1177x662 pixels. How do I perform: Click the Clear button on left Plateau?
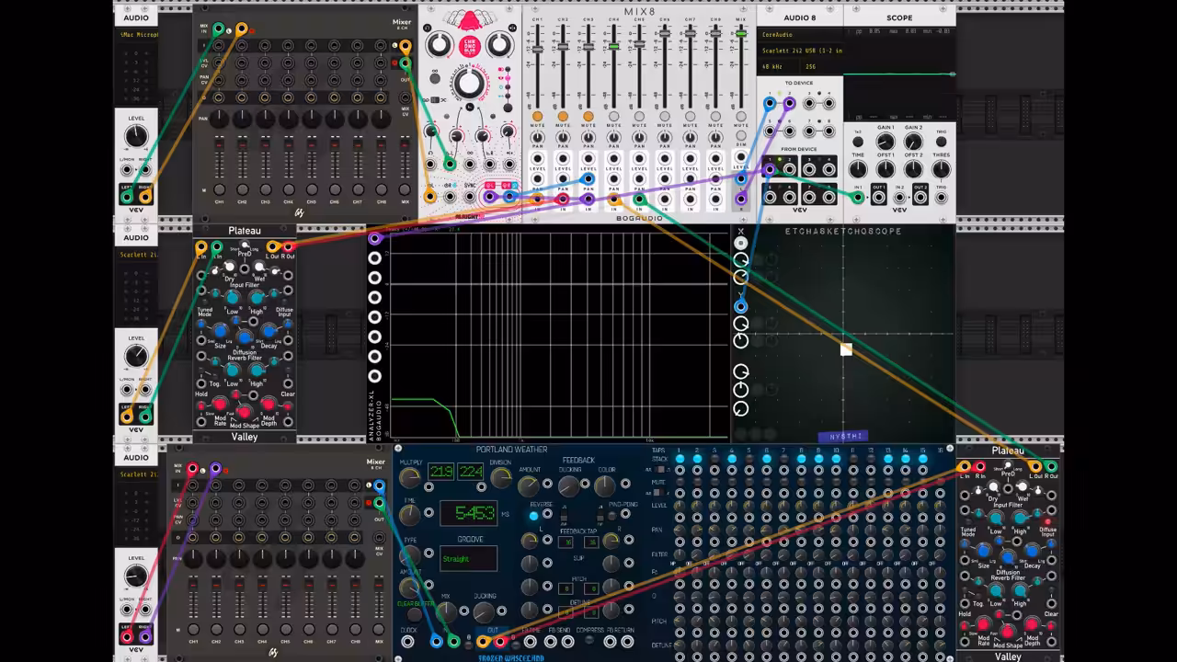tap(288, 405)
